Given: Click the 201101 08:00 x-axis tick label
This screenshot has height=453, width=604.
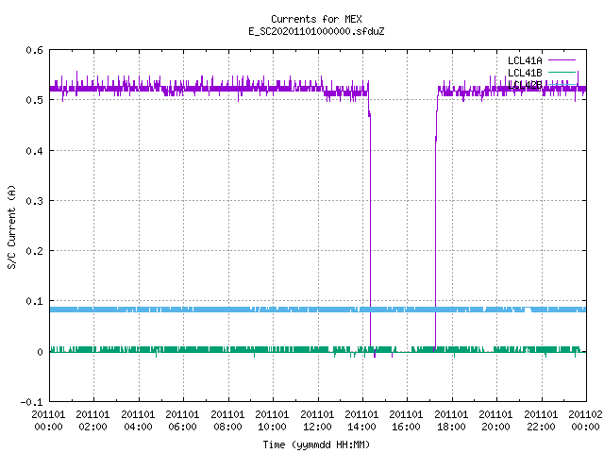Looking at the screenshot, I should pyautogui.click(x=227, y=421).
